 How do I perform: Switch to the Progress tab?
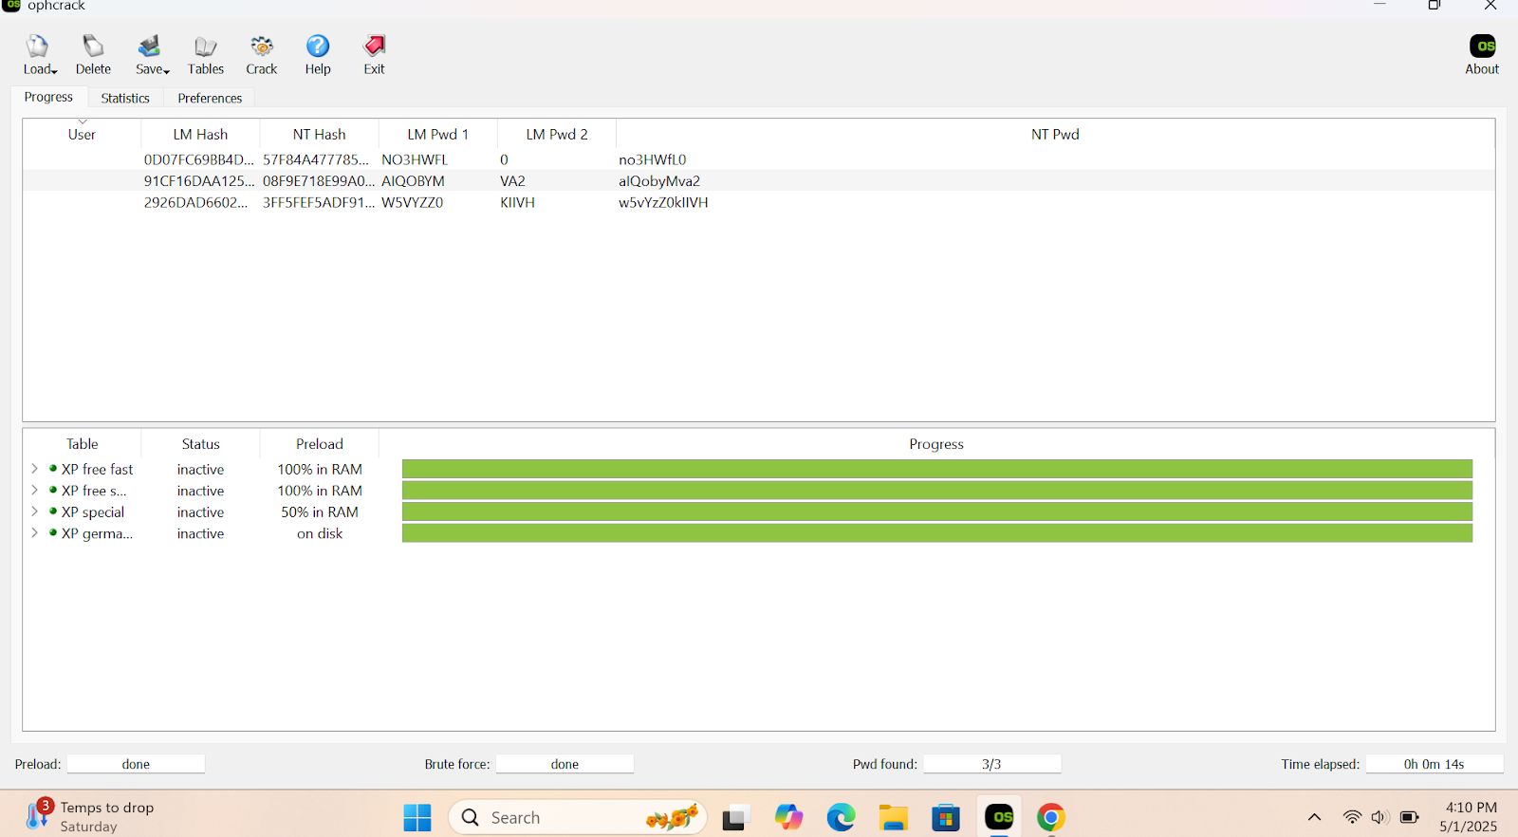click(x=48, y=97)
